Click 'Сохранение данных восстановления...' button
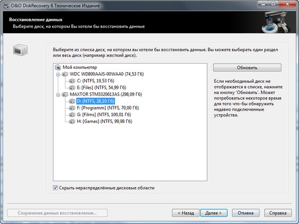299x224 pixels. point(57,213)
